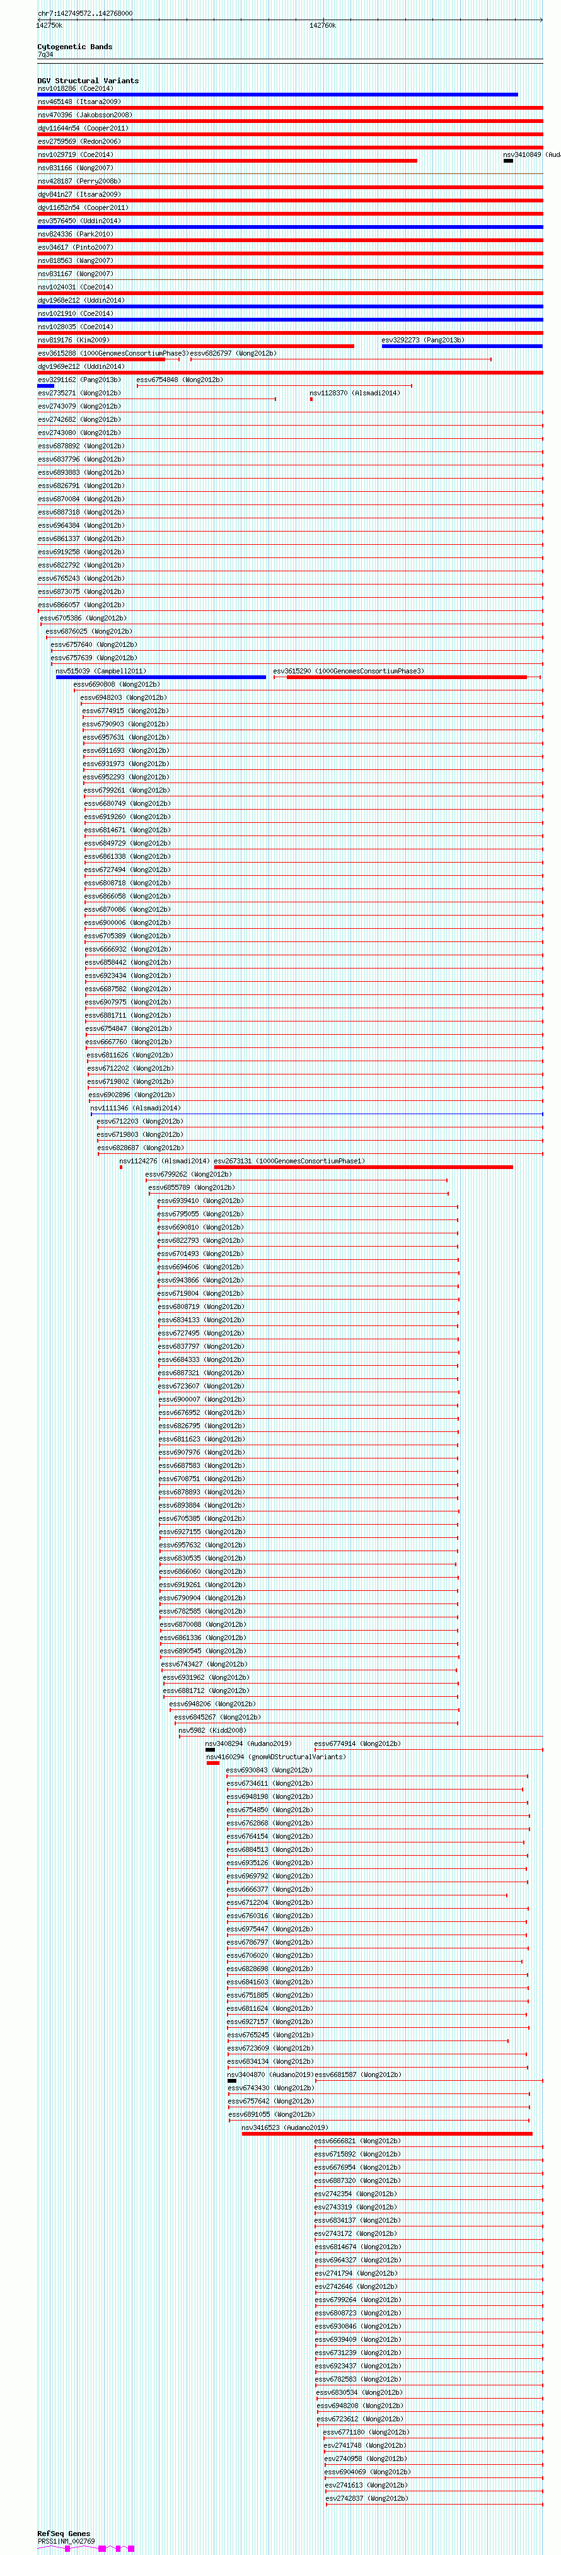Click label nsv818563 (Wang2007)
The height and width of the screenshot is (2555, 561).
(x=76, y=260)
